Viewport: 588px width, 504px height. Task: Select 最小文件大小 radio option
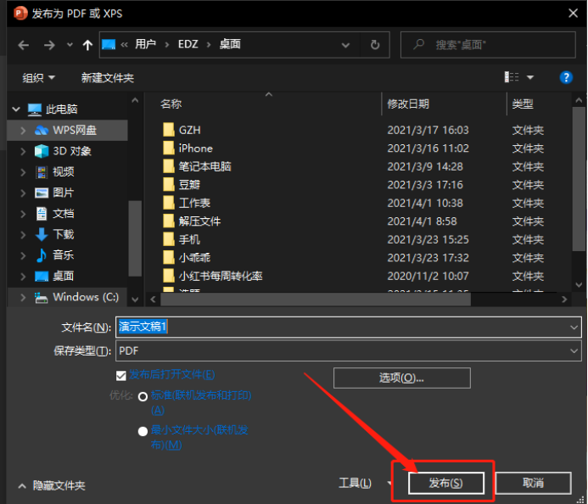143,431
